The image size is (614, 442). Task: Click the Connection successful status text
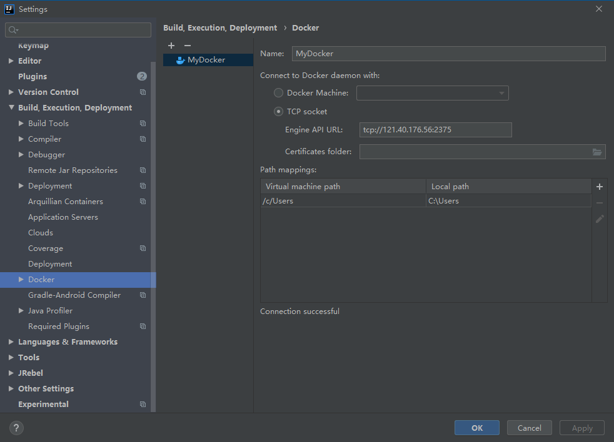pyautogui.click(x=299, y=312)
